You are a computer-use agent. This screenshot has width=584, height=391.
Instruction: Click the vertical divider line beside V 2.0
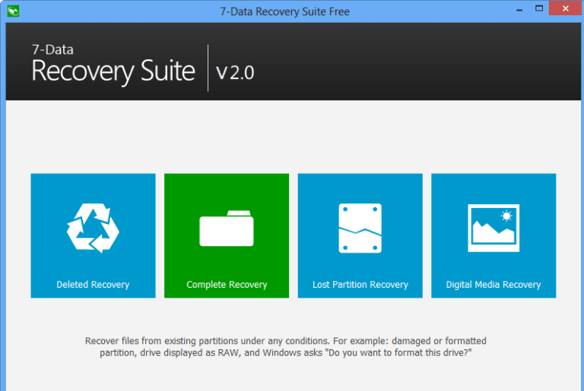pyautogui.click(x=208, y=68)
